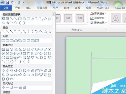Select the first WordArt A style
The height and width of the screenshot is (94, 126).
116,18
